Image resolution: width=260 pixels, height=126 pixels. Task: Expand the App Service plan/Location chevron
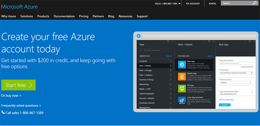[x=252, y=93]
